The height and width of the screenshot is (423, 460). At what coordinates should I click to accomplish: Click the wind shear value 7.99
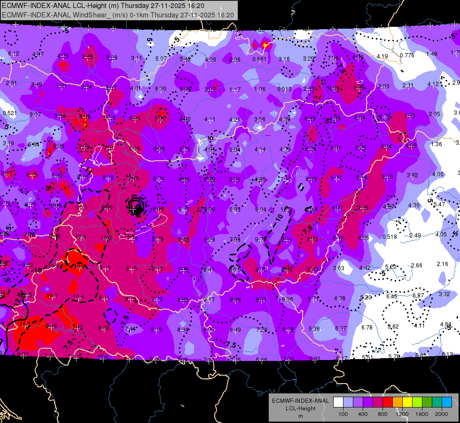click(x=84, y=147)
